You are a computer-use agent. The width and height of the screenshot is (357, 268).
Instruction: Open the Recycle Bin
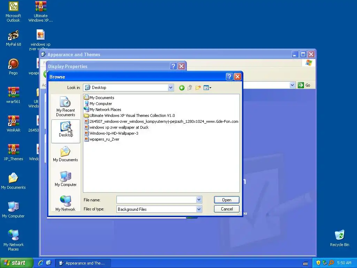click(x=340, y=238)
